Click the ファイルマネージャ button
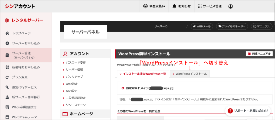 click(x=232, y=27)
